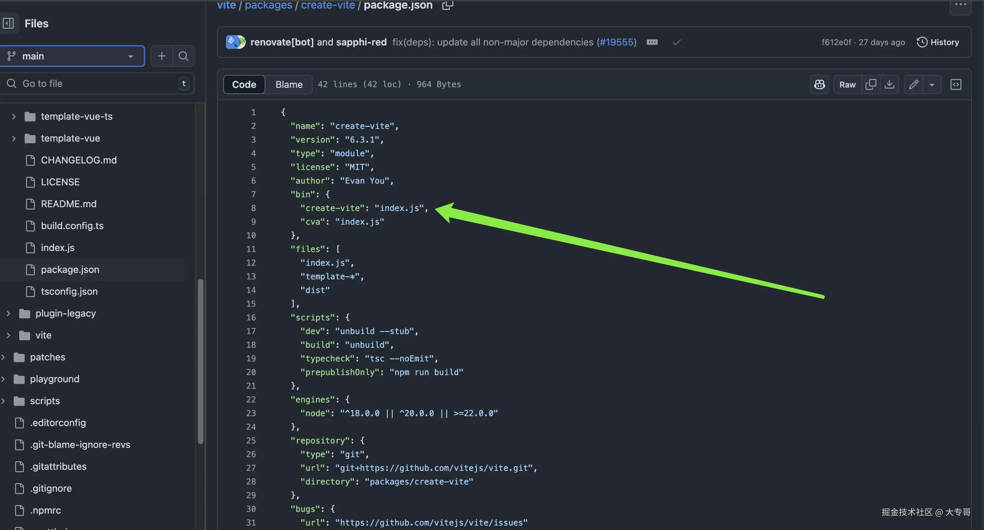Open more edit options dropdown arrow
Screen dimensions: 984x530
pyautogui.click(x=932, y=84)
